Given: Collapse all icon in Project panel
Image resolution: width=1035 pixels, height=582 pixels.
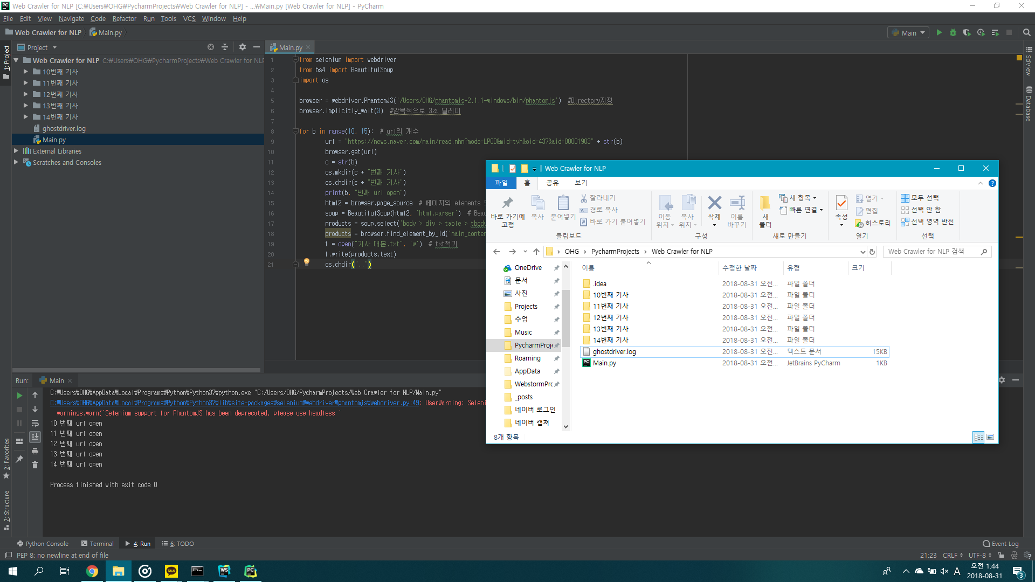Looking at the screenshot, I should (225, 47).
